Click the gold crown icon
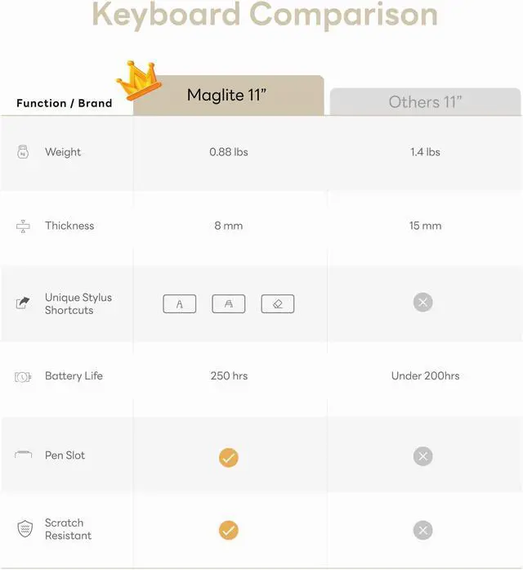The image size is (523, 570). click(x=138, y=79)
